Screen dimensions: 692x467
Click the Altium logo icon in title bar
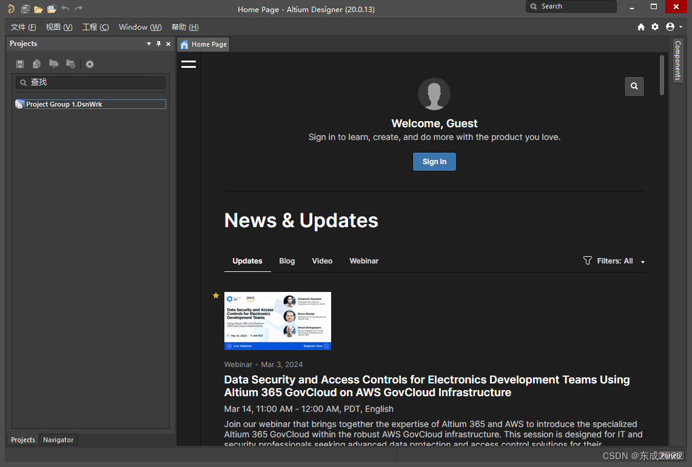(x=12, y=8)
